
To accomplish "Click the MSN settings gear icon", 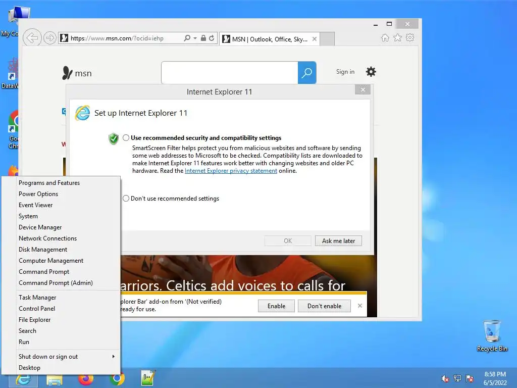I will click(x=371, y=72).
